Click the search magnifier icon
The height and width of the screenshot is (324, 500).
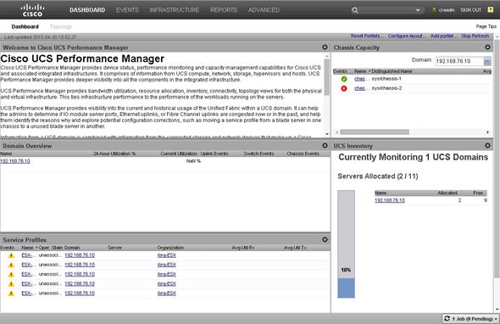tap(354, 10)
